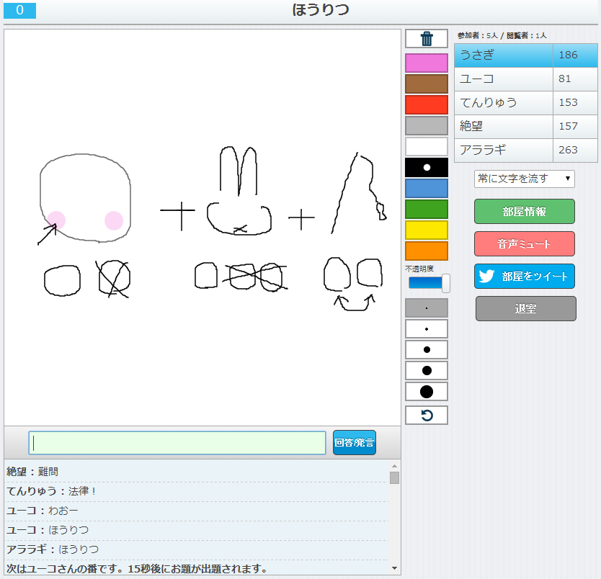601x579 pixels.
Task: Pick the white color swatch
Action: click(x=426, y=147)
